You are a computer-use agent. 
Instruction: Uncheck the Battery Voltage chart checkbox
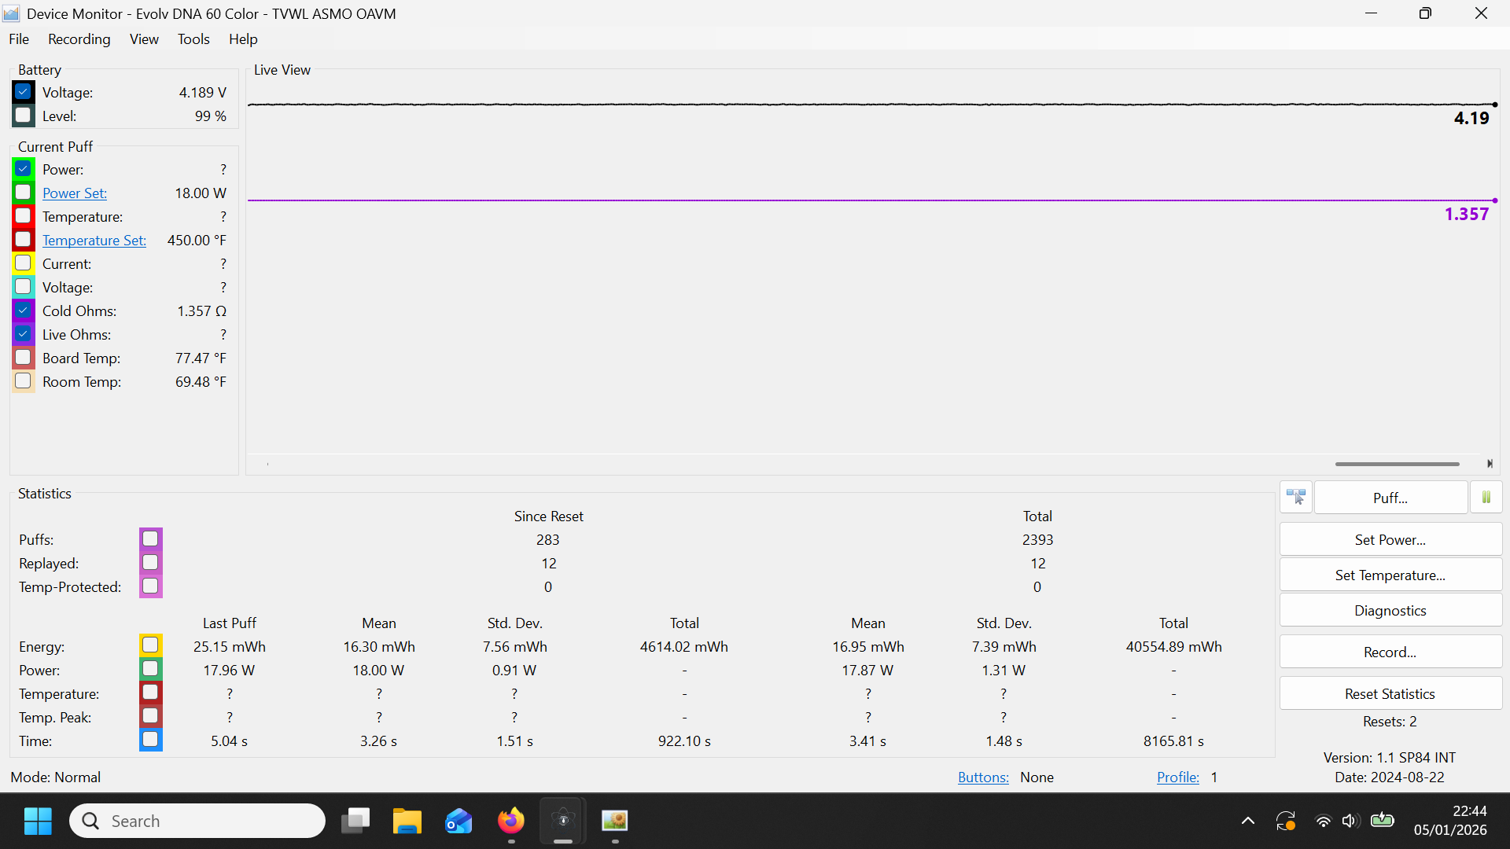point(24,92)
